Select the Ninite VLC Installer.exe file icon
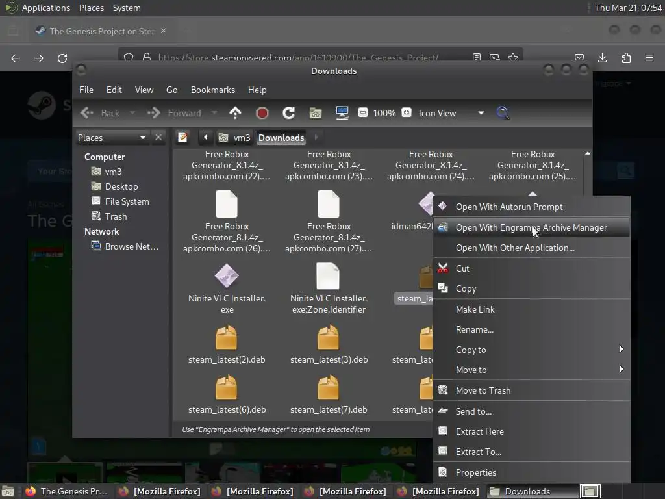Screen dimensions: 665x499 coord(227,275)
